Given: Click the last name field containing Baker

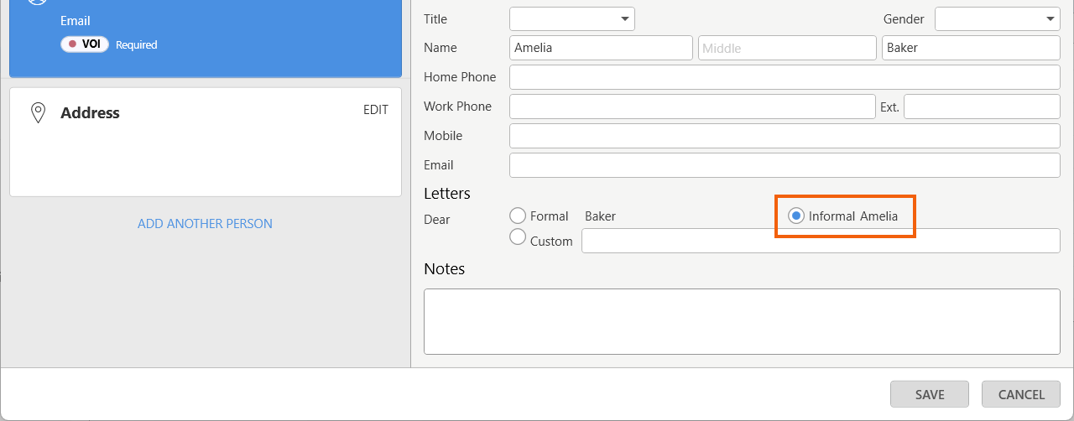Looking at the screenshot, I should click(971, 48).
